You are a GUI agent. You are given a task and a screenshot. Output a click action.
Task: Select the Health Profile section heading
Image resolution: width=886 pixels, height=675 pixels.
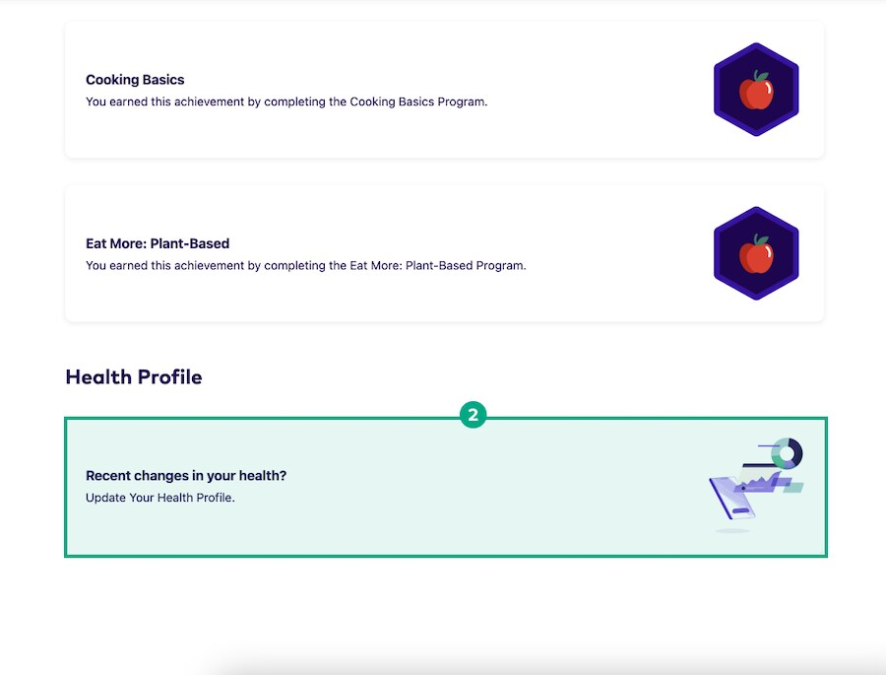tap(134, 376)
